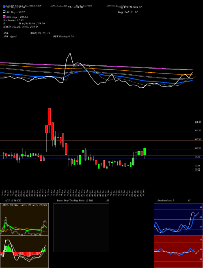203x268 pixels.
Task: Select the '50 Day = 99.87' text
Action: pyautogui.click(x=15, y=12)
